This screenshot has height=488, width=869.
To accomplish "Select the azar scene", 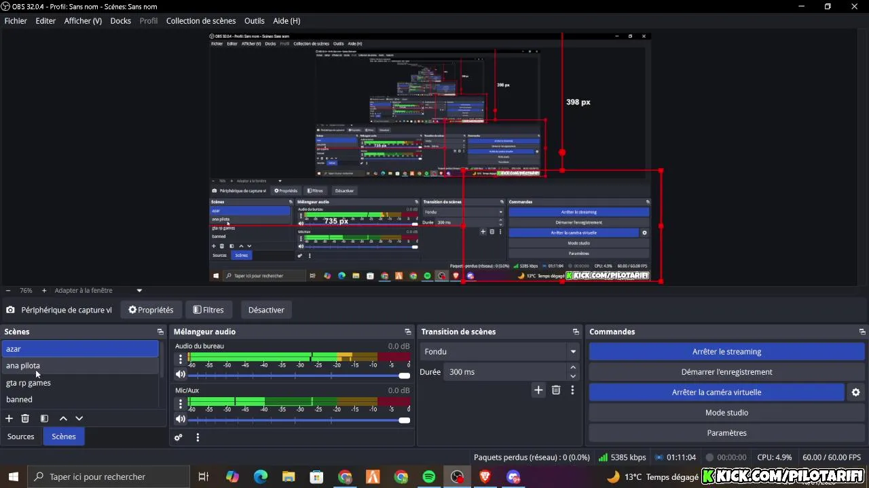I will click(80, 349).
